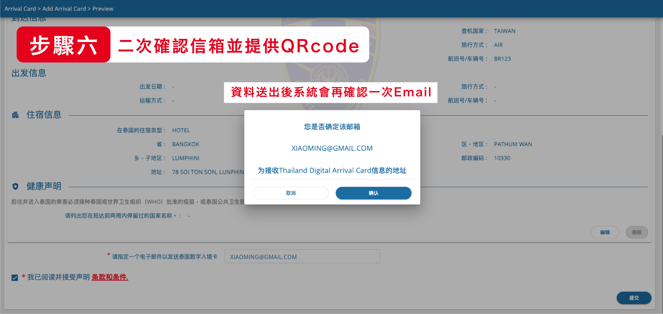663x314 pixels.
Task: Go to Arrival Card in breadcrumb
Action: (x=20, y=9)
